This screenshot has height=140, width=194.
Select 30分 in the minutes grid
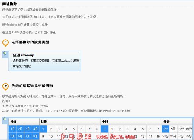pos(181,136)
